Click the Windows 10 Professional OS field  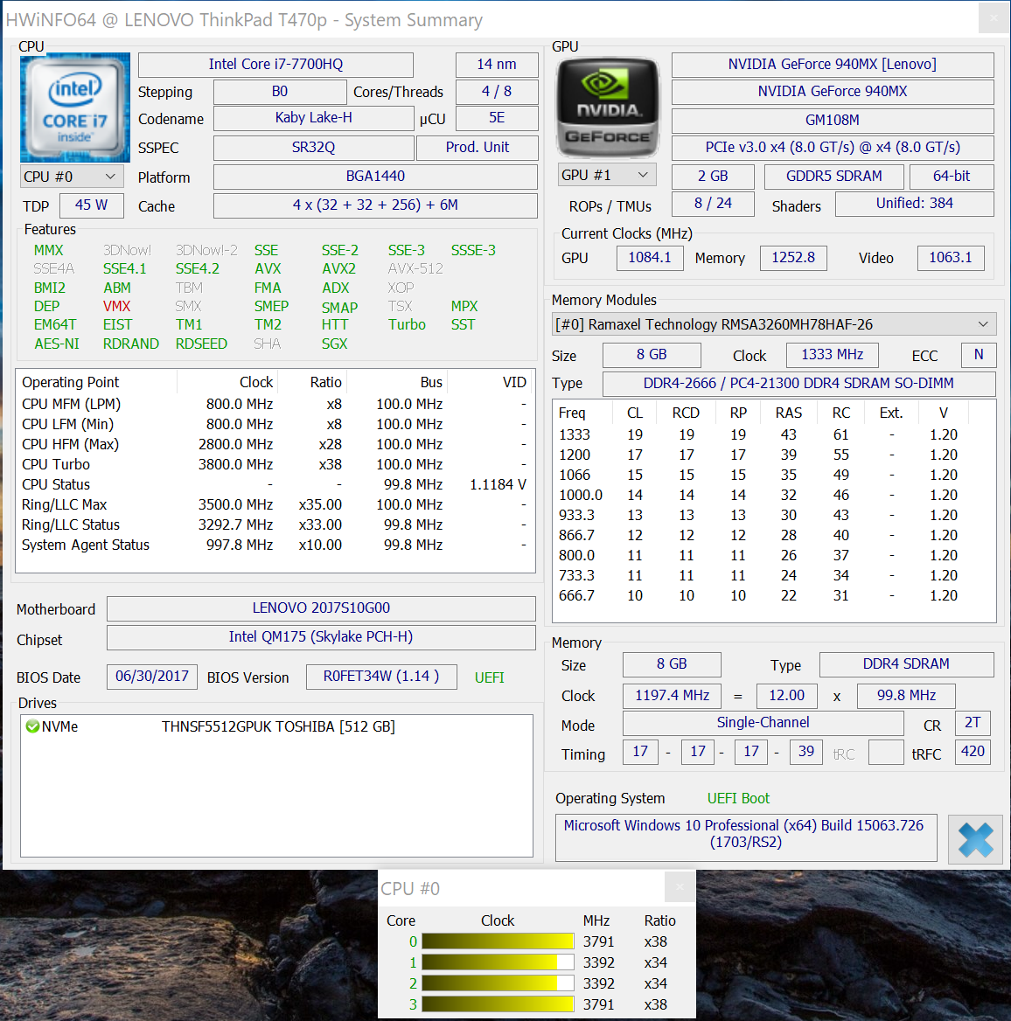pyautogui.click(x=746, y=837)
